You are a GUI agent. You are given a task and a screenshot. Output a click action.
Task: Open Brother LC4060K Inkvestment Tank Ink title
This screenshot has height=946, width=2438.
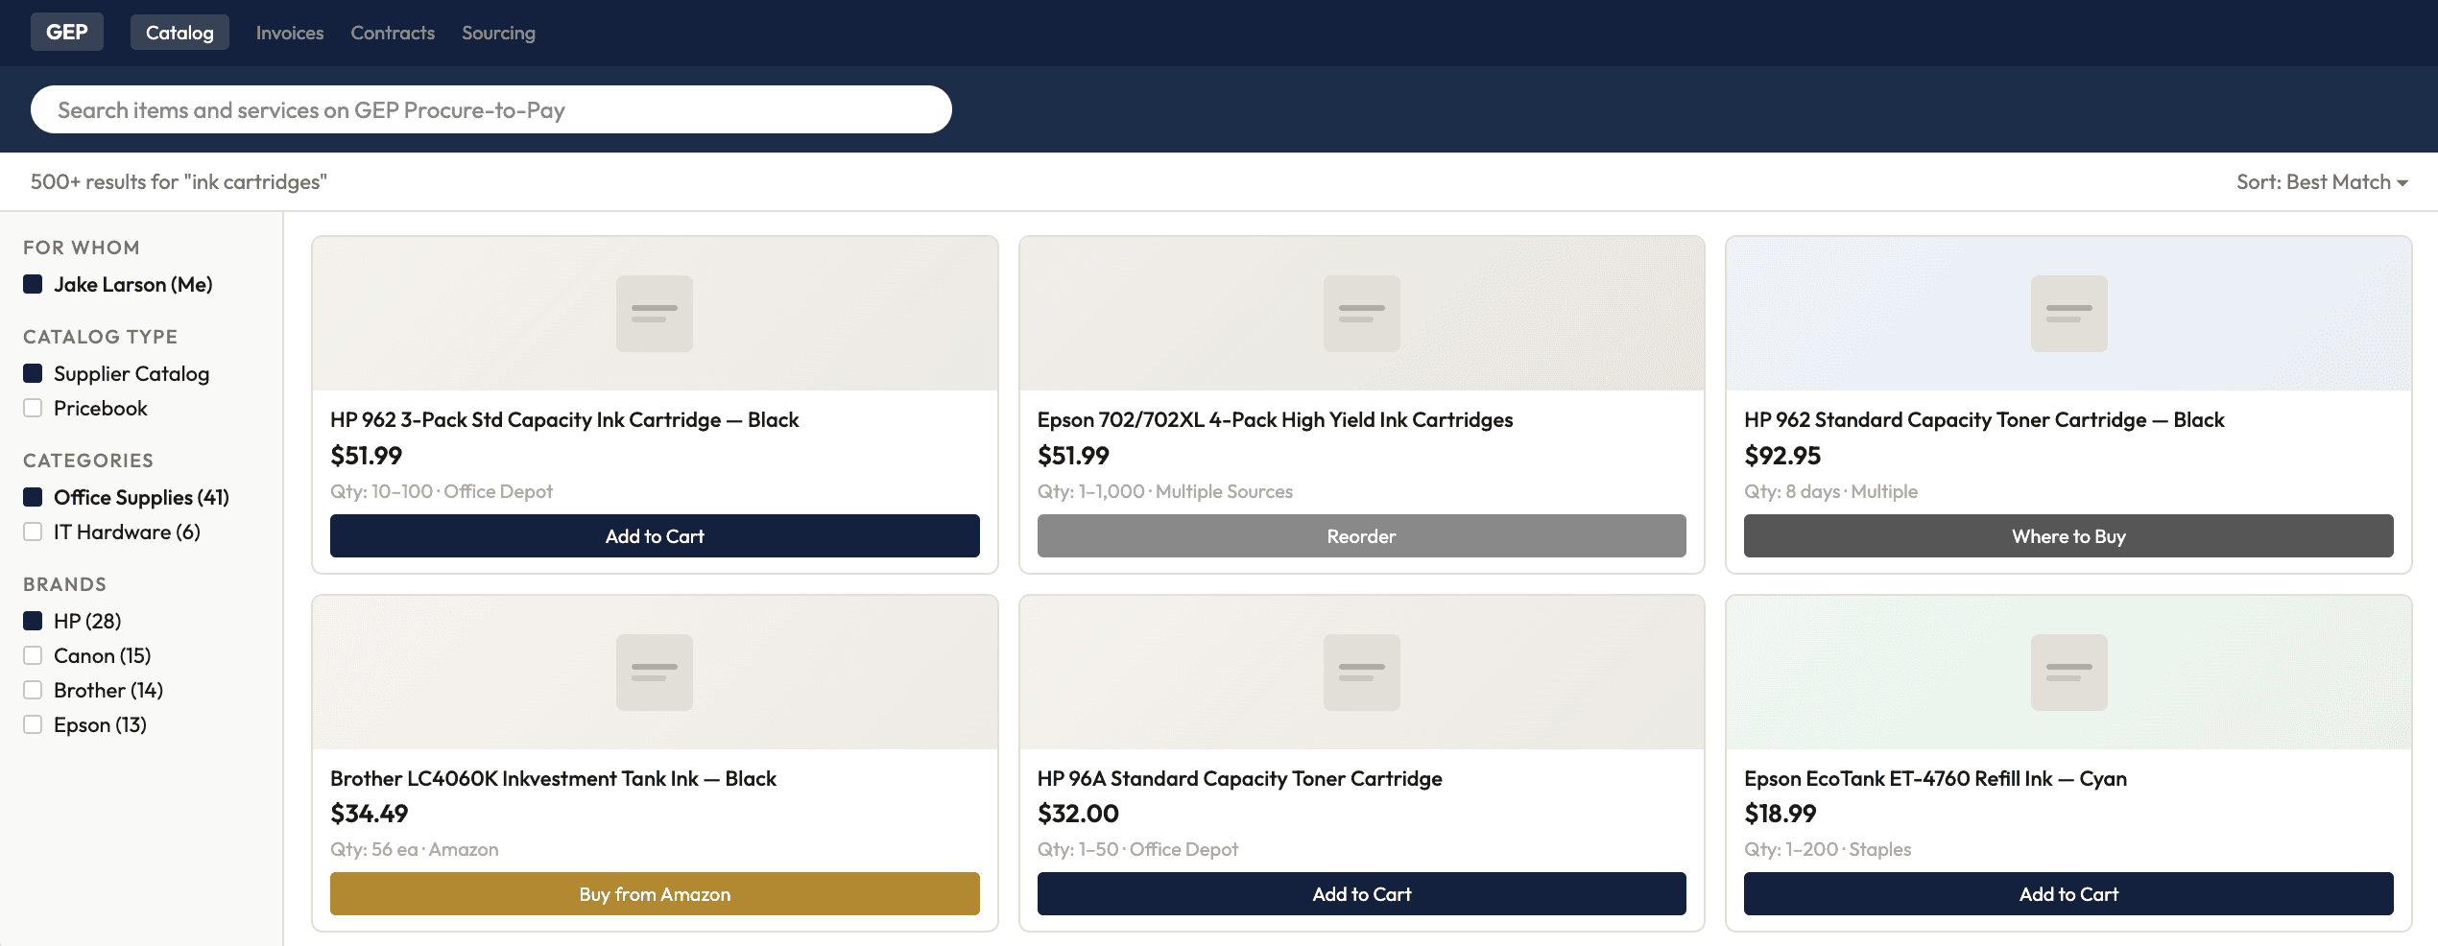click(553, 778)
